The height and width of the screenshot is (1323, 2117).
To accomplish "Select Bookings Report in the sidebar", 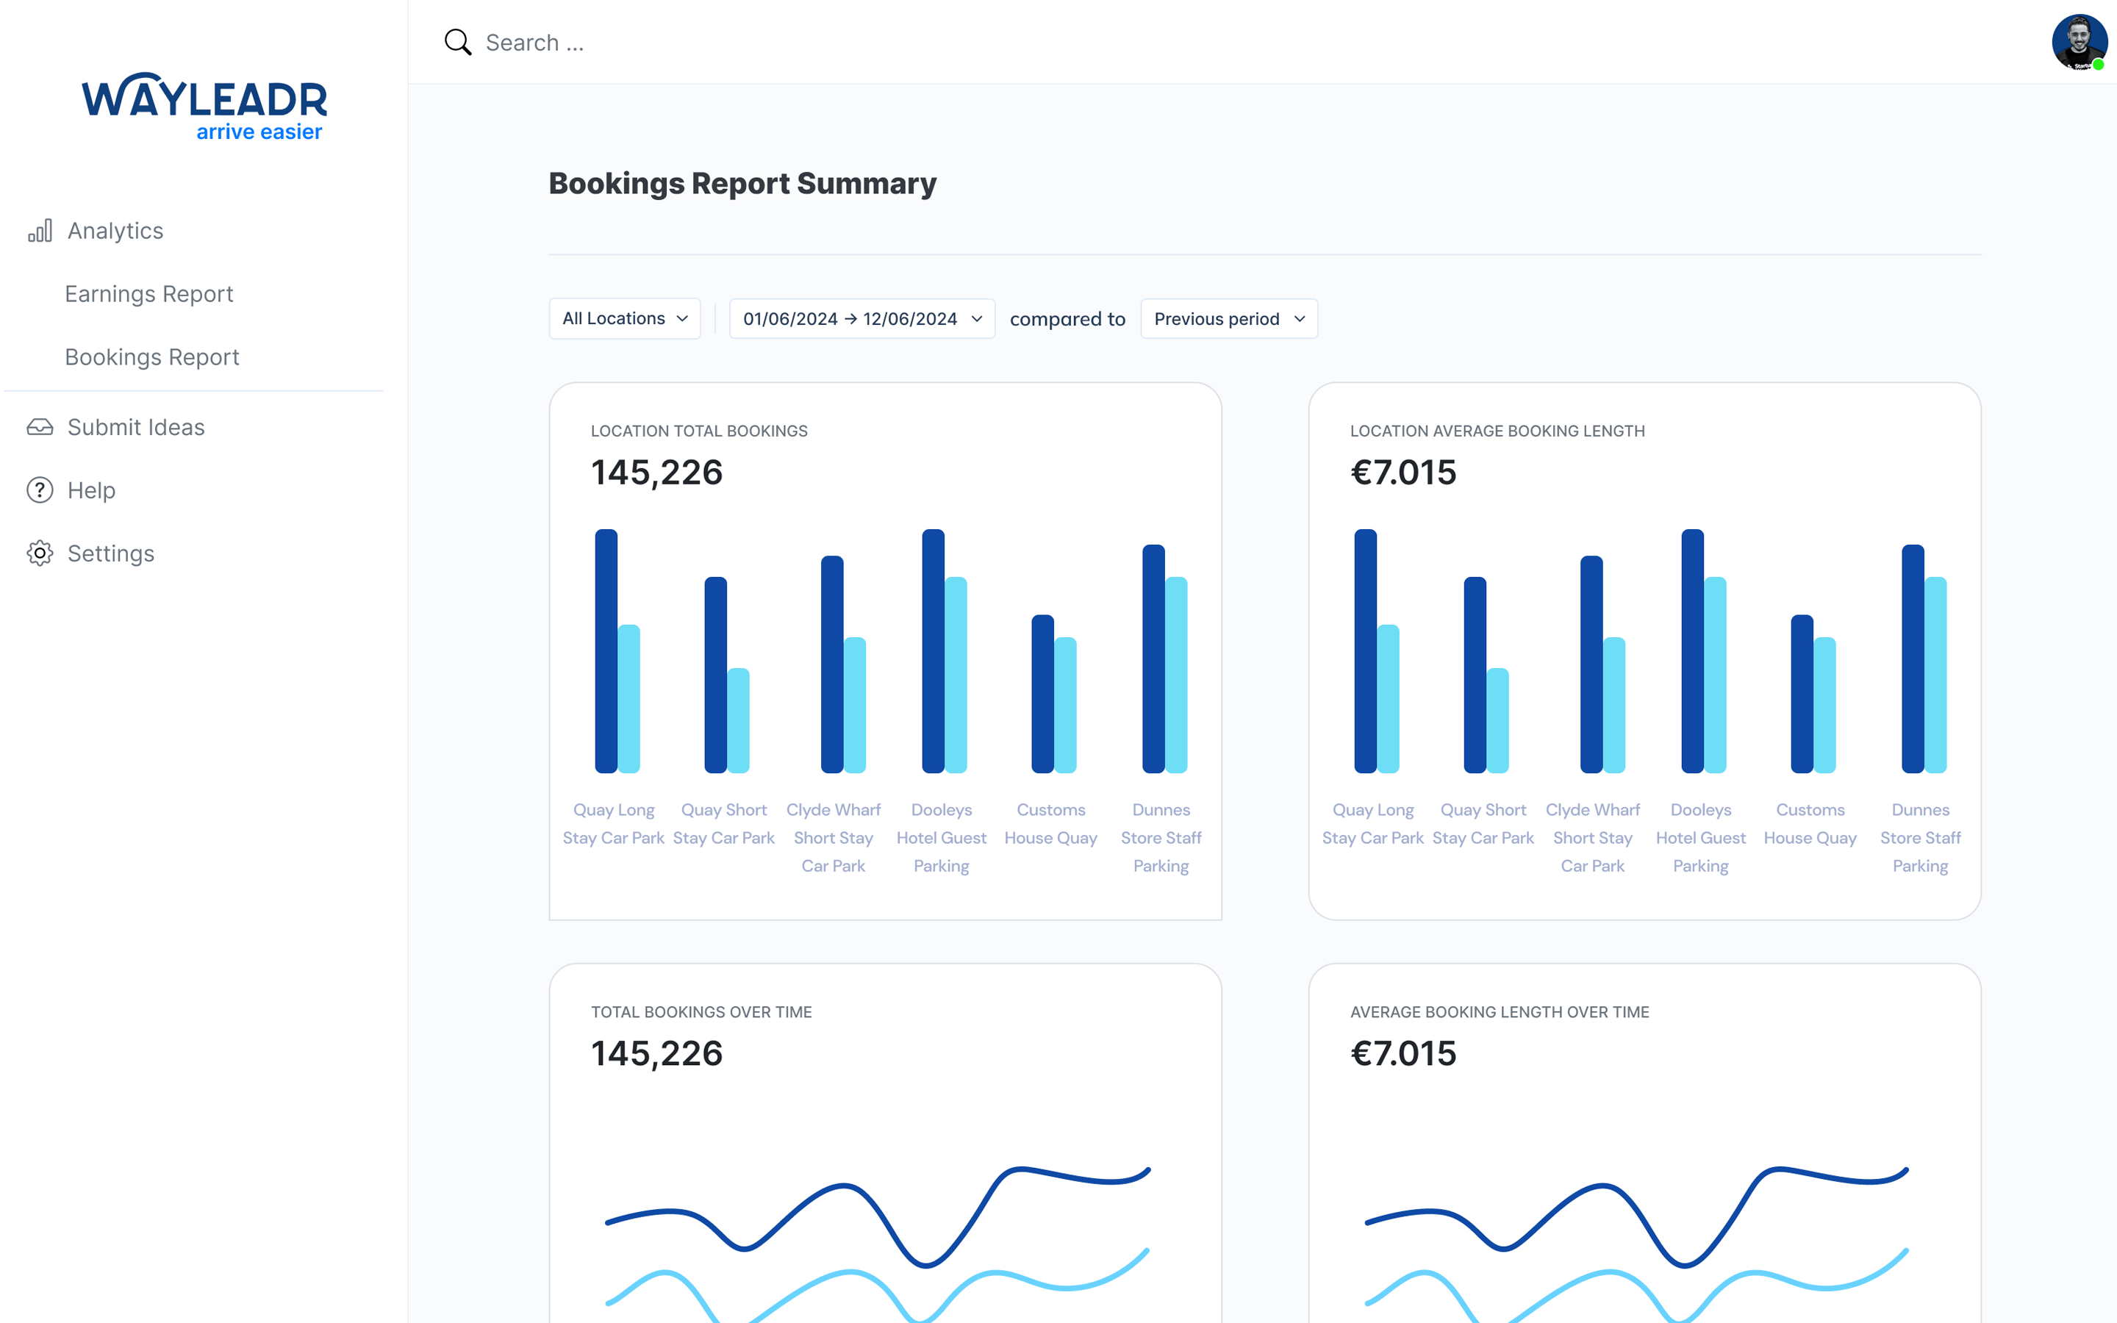I will pyautogui.click(x=151, y=356).
